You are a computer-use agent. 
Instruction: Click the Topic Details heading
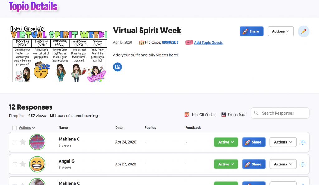tap(33, 6)
